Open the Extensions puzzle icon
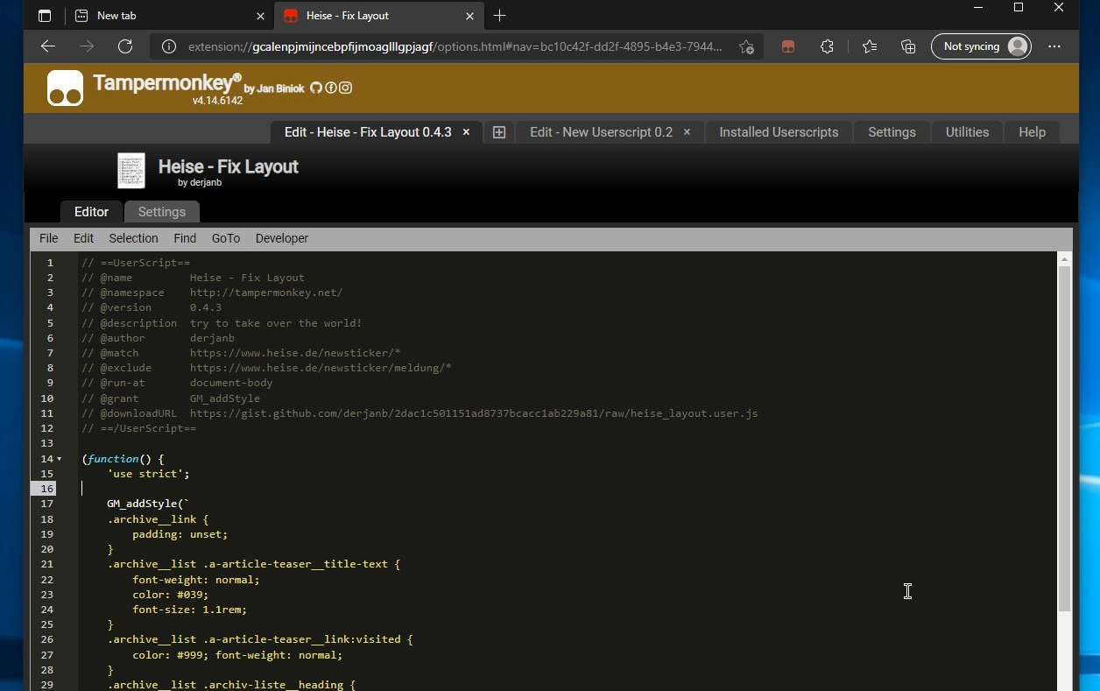The height and width of the screenshot is (691, 1100). click(827, 46)
